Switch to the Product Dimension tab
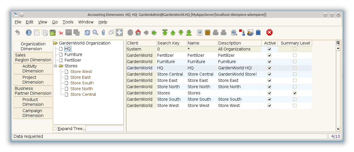Screen dimensions: 354x152 coord(33,102)
